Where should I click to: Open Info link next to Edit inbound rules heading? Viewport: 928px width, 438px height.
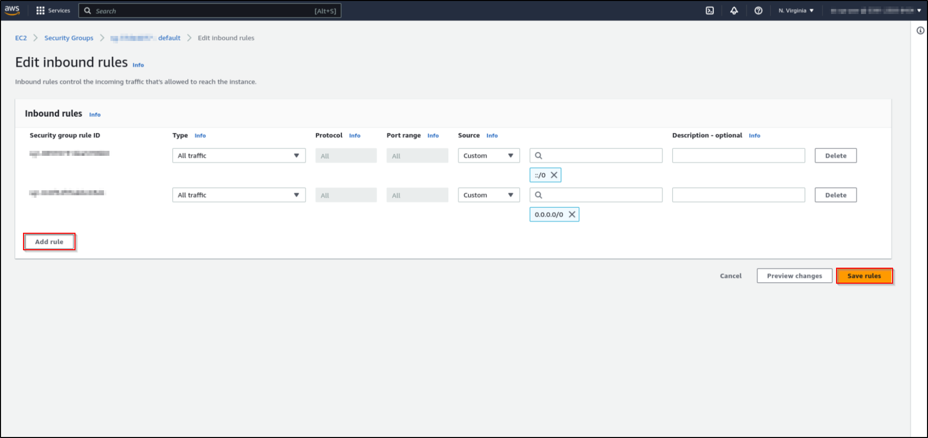[138, 65]
